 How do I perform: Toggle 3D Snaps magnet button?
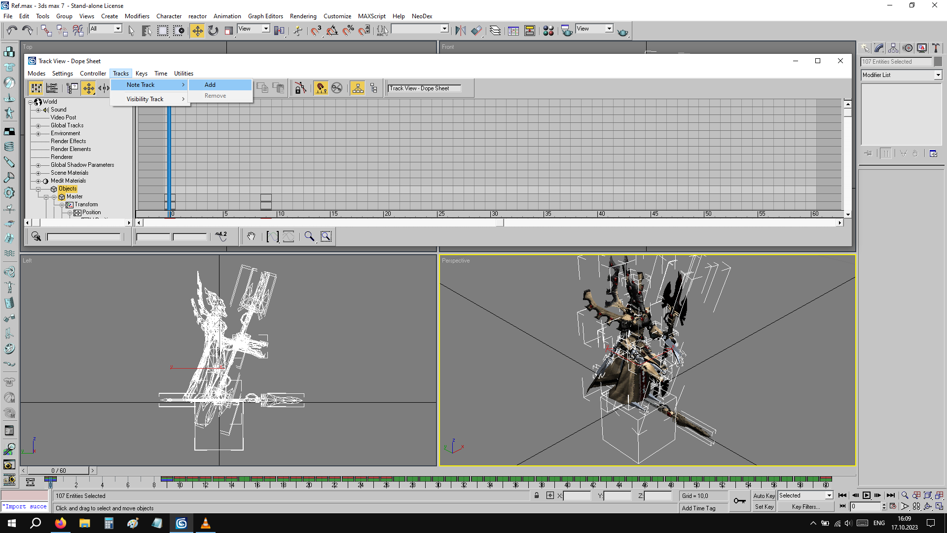point(316,31)
